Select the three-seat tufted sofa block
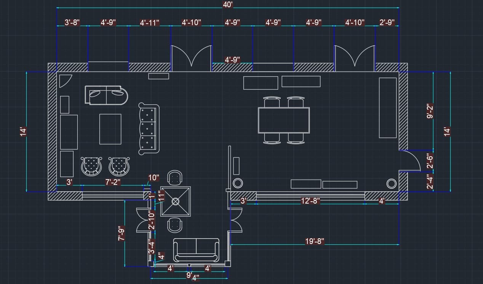483x284 pixels. (x=149, y=129)
